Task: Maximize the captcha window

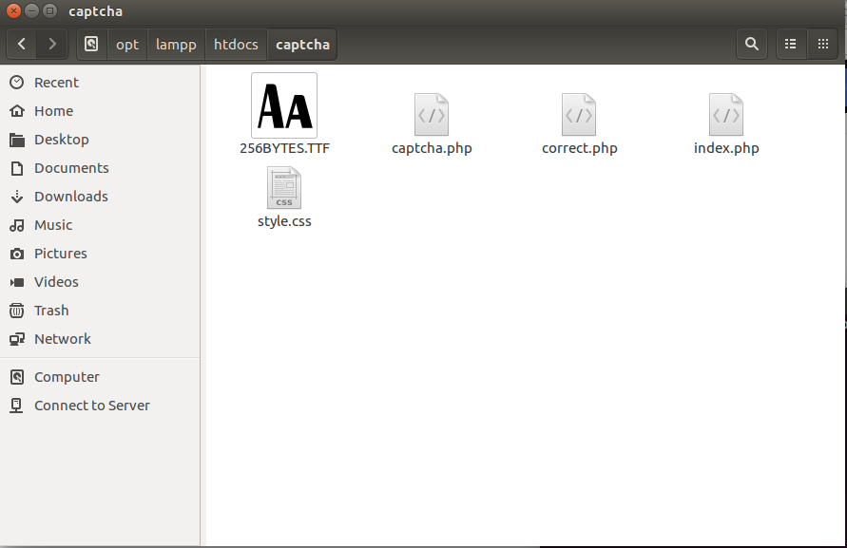Action: point(49,10)
